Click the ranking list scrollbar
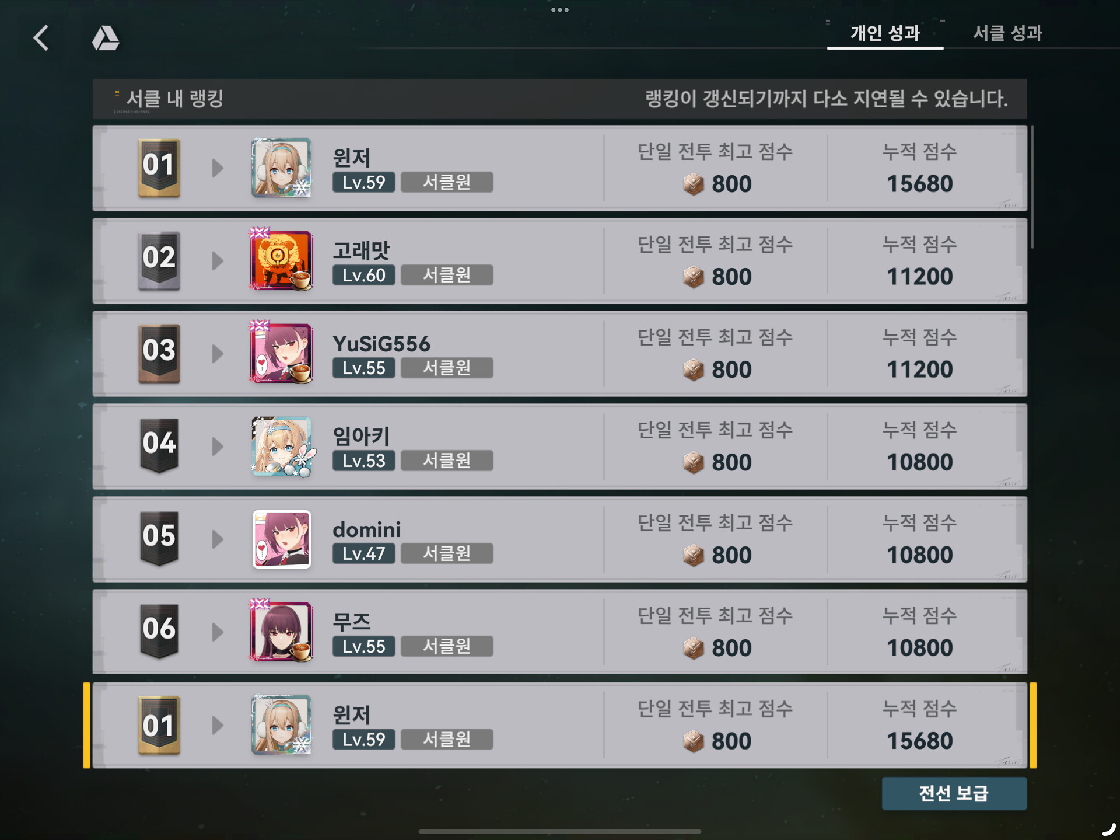The image size is (1120, 840). 1032,187
